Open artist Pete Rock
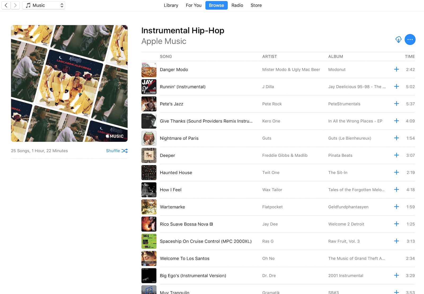 [x=272, y=104]
